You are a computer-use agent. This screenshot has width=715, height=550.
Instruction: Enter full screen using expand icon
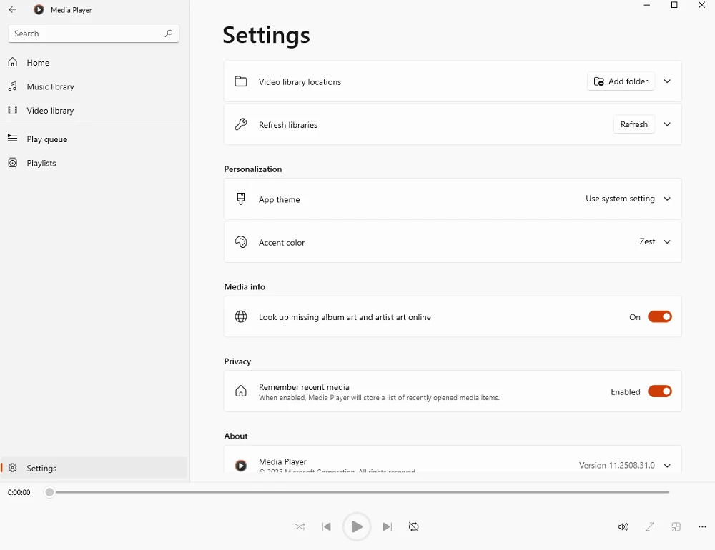point(650,527)
